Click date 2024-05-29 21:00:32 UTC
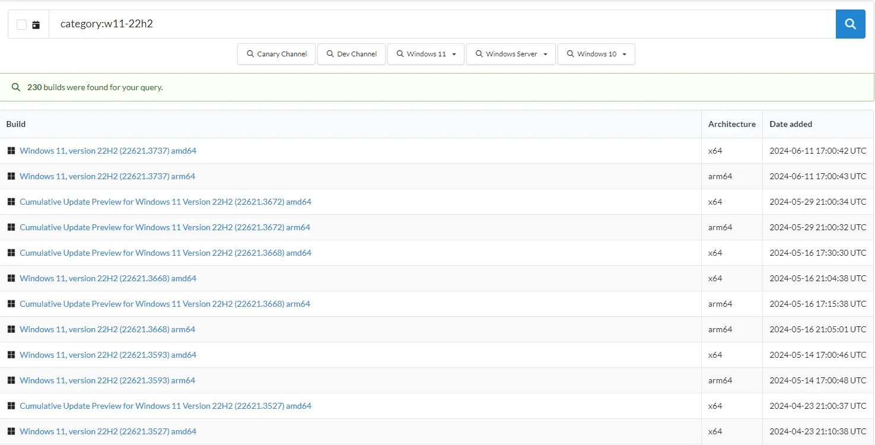Viewport: 875px width, 445px height. (x=817, y=227)
